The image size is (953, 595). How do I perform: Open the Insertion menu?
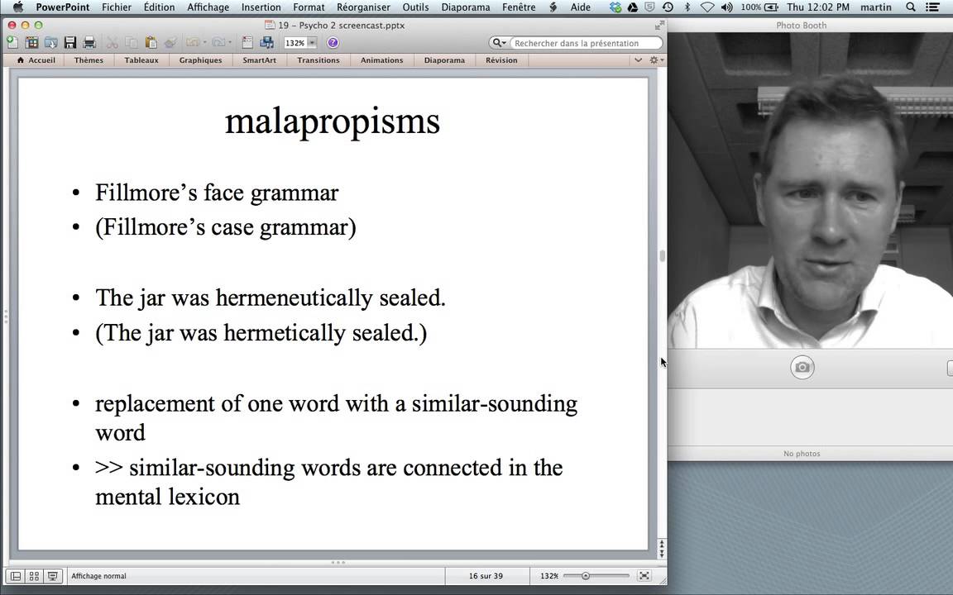[x=261, y=7]
